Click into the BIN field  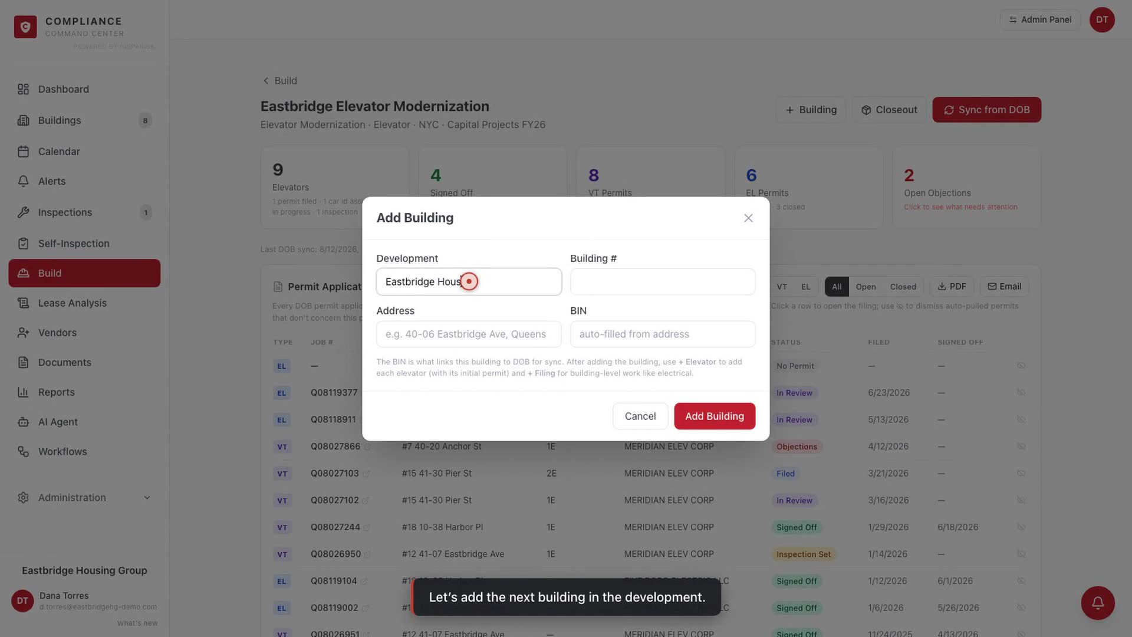663,334
